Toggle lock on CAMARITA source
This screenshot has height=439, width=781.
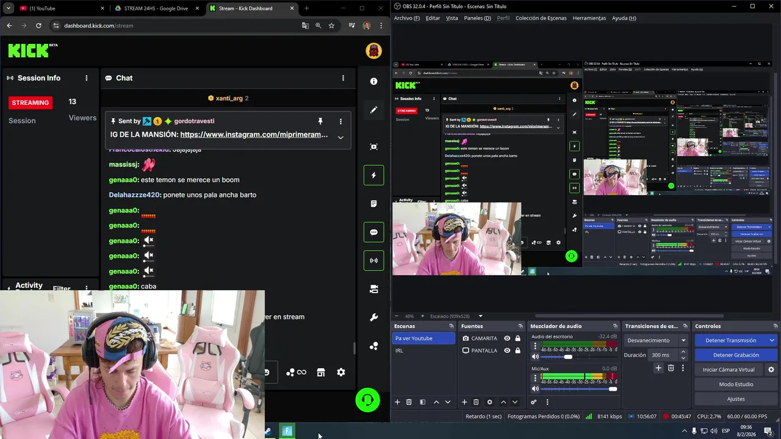(517, 338)
